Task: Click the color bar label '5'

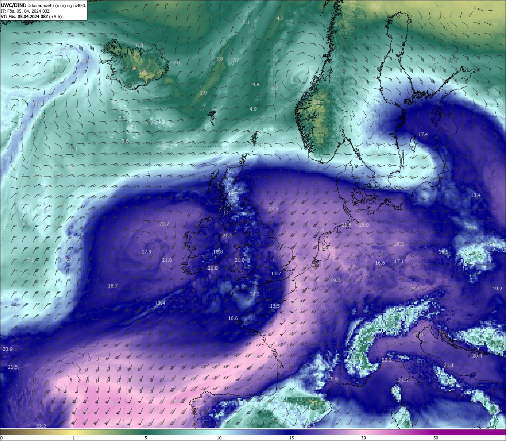Action: [x=146, y=438]
